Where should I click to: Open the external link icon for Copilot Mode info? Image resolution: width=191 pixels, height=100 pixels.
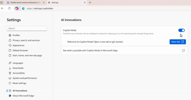click(183, 51)
